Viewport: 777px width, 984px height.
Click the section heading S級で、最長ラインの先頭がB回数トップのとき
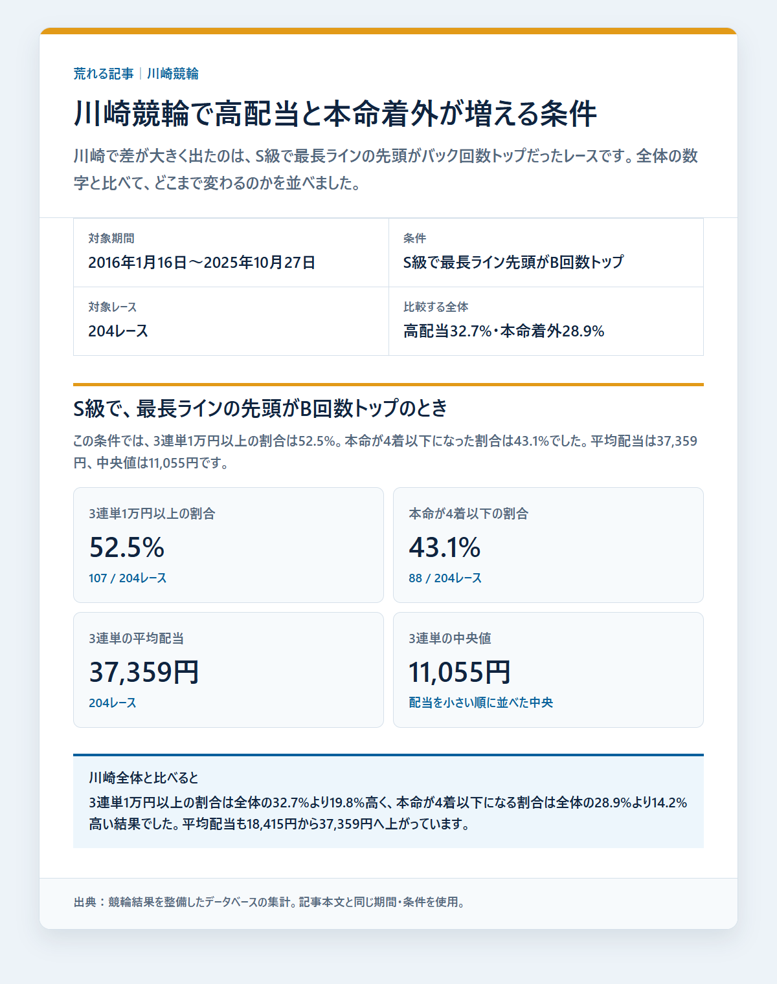[260, 408]
